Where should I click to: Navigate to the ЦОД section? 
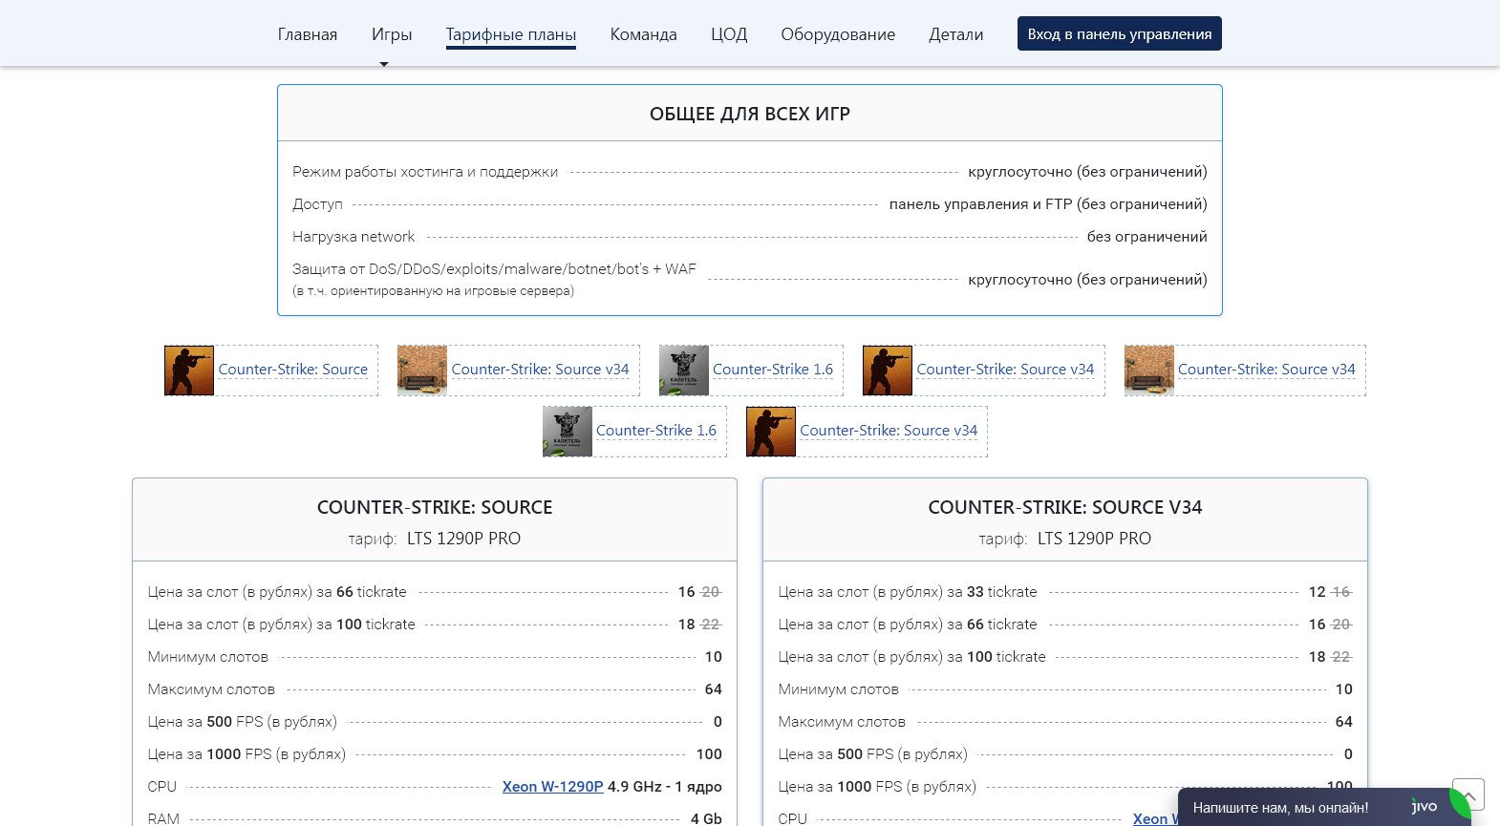point(729,35)
